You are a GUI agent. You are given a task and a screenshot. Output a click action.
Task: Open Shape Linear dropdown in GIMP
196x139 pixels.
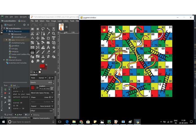point(42,97)
